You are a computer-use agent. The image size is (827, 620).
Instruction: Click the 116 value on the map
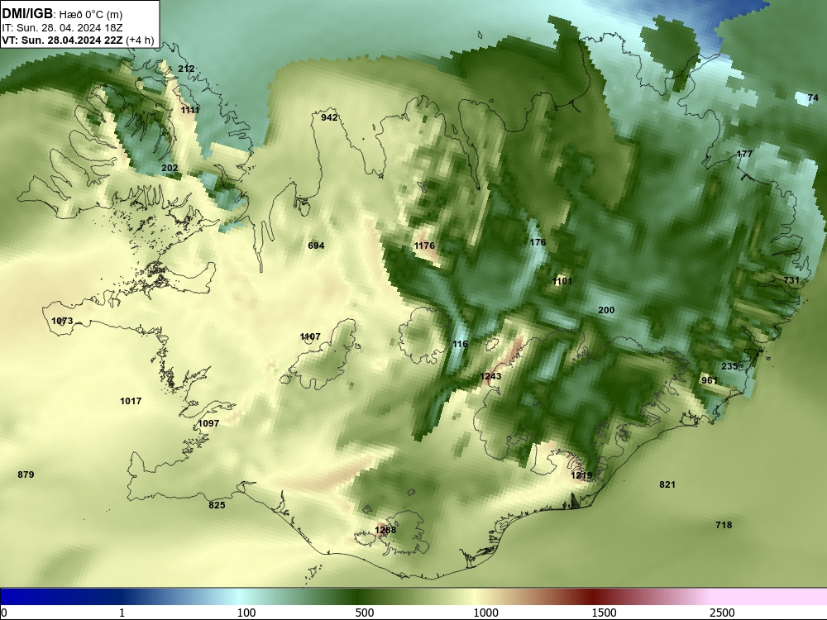460,344
